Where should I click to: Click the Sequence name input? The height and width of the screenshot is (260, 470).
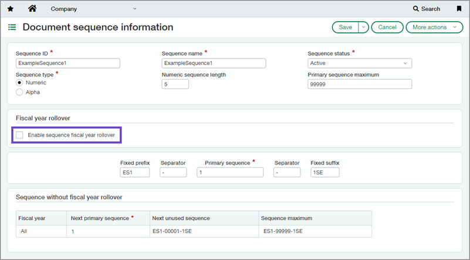[214, 63]
